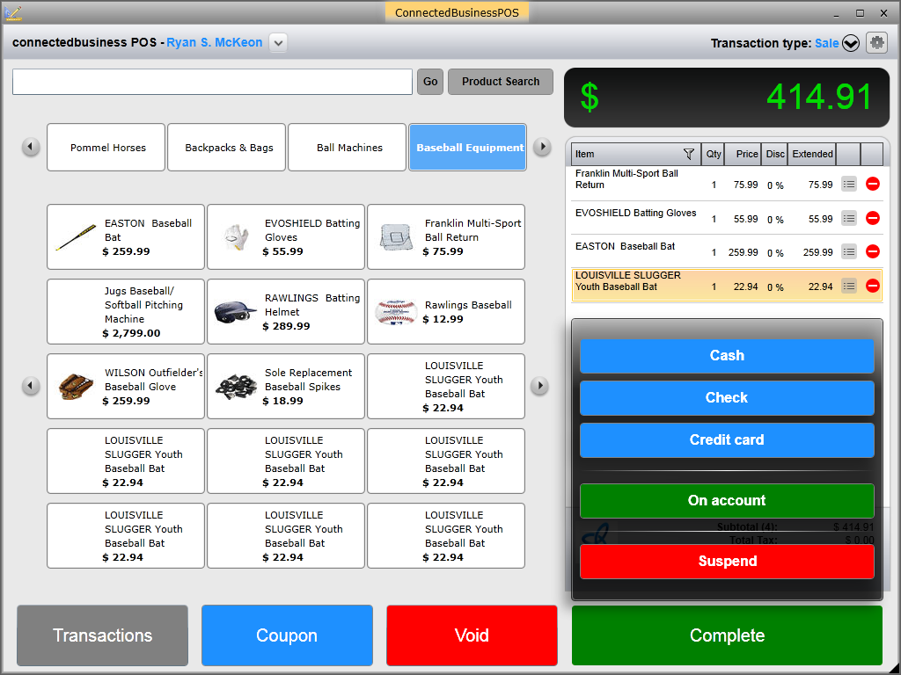Add Rawlings Baseball product
Viewport: 901px width, 675px height.
click(x=446, y=312)
